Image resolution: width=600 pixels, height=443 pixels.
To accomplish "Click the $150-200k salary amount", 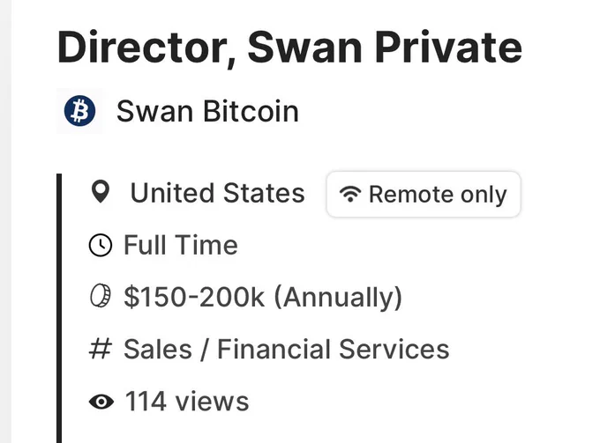I will [x=194, y=297].
